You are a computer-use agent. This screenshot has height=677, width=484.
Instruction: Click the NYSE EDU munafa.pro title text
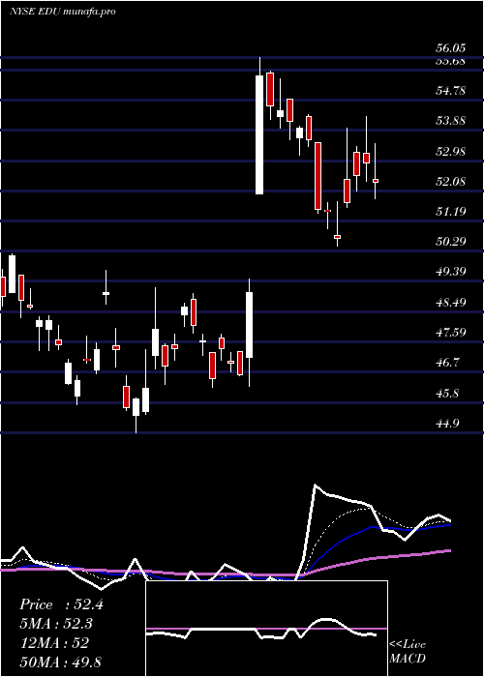pos(63,12)
